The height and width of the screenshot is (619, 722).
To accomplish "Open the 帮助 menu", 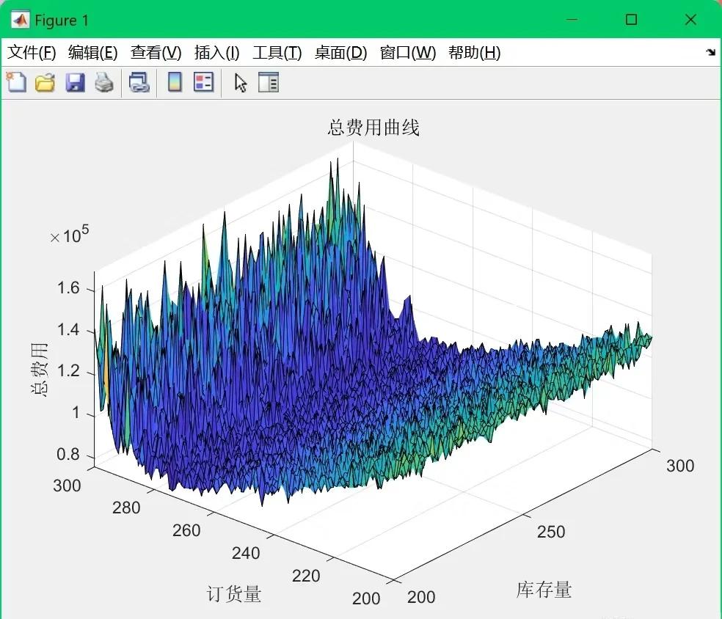I will tap(474, 52).
